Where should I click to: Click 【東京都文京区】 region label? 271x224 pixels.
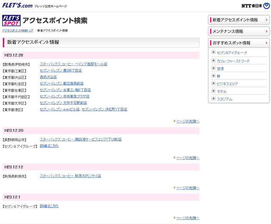coord(14,104)
